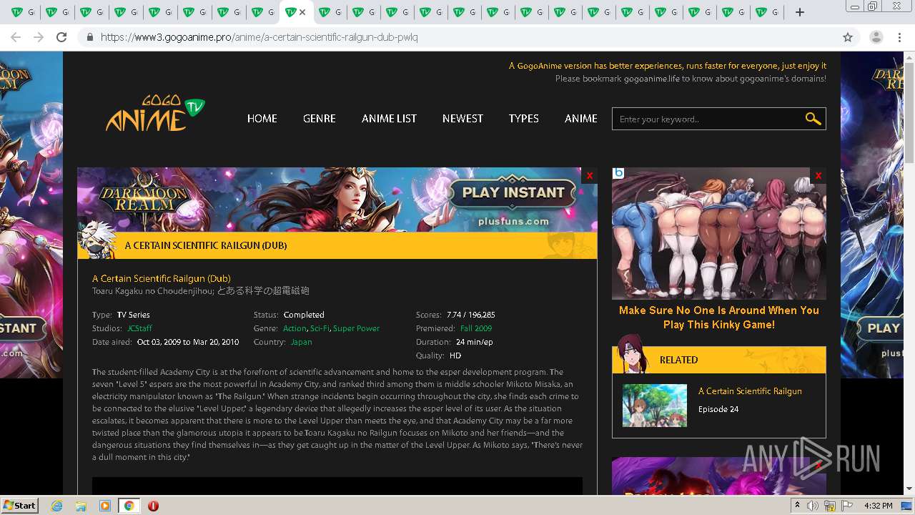Open the Action genre link
This screenshot has height=515, width=915.
[295, 328]
